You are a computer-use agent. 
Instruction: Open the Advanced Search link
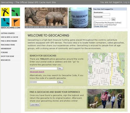coord(37,72)
